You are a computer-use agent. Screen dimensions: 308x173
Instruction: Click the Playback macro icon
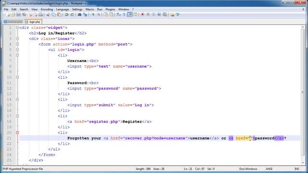(154, 15)
